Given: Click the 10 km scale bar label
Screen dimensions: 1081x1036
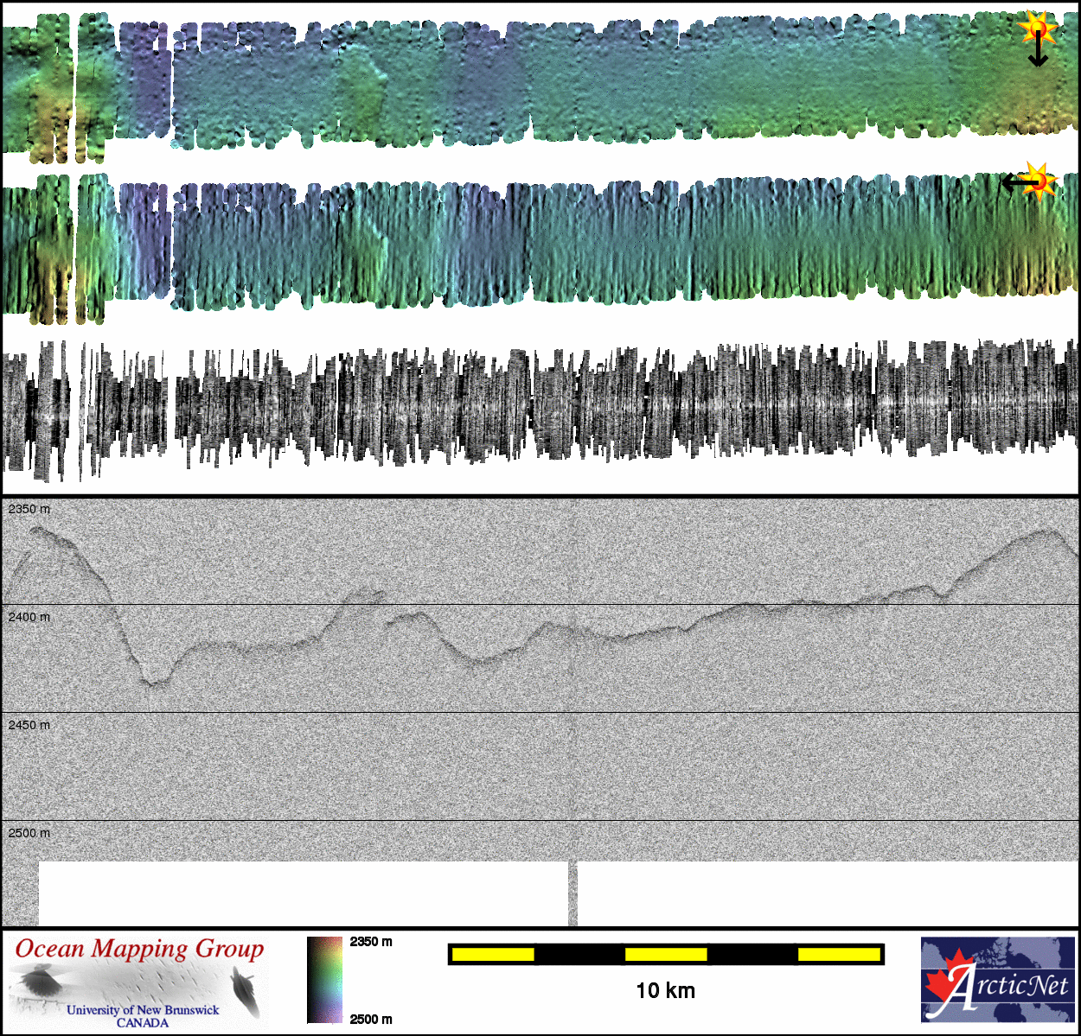Looking at the screenshot, I should click(665, 991).
